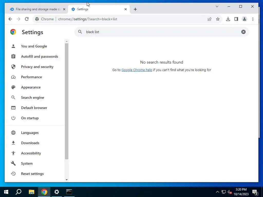Open the profile avatar menu

(245, 19)
